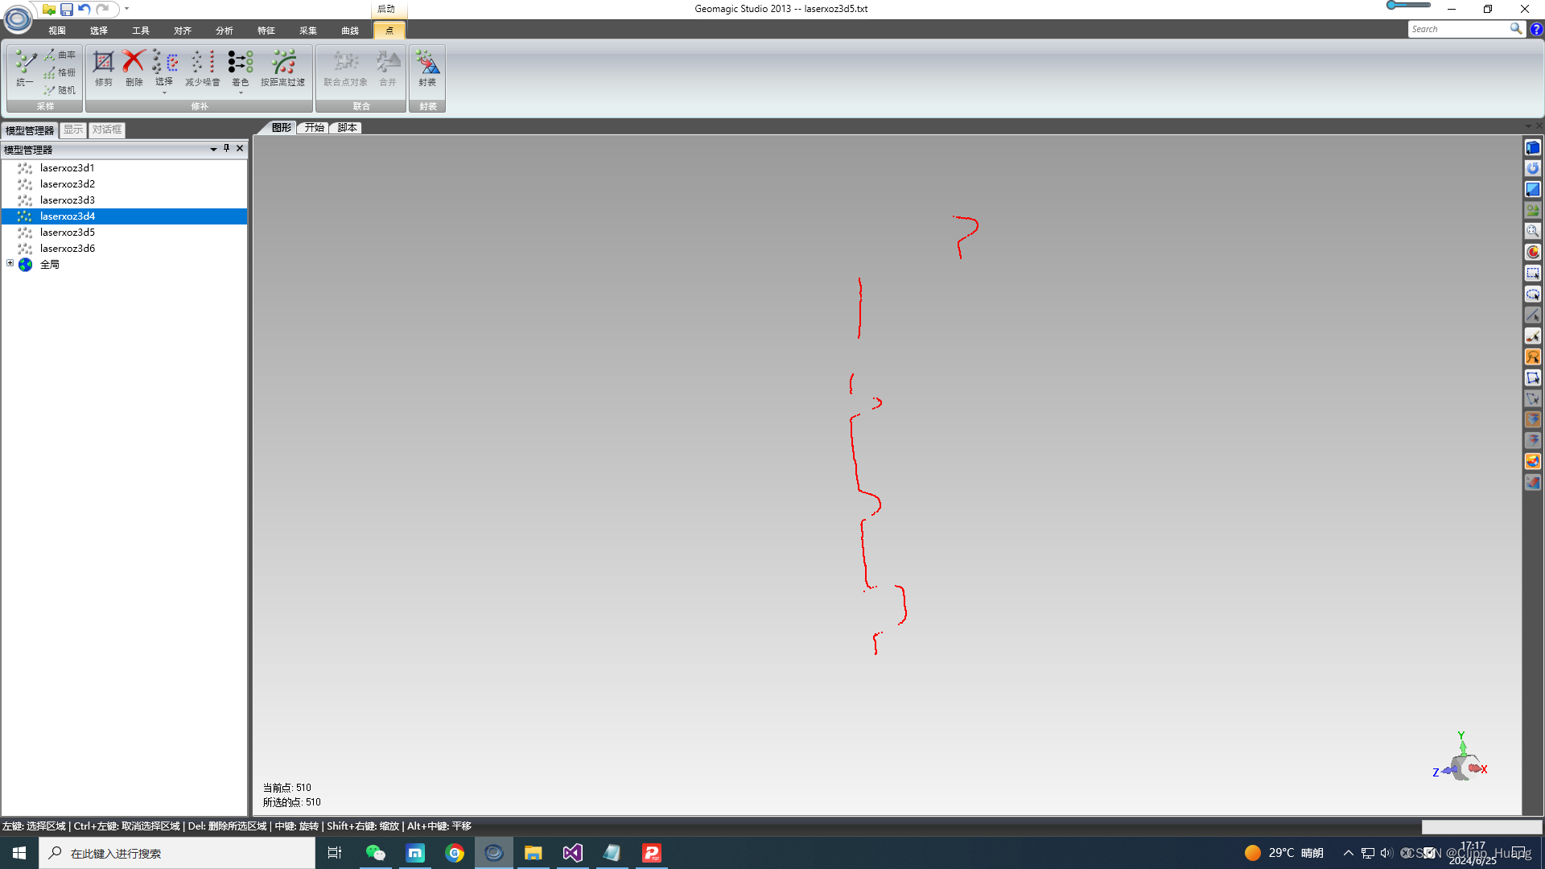The height and width of the screenshot is (869, 1545).
Task: Click the redo arrow in quick access
Action: click(x=102, y=10)
